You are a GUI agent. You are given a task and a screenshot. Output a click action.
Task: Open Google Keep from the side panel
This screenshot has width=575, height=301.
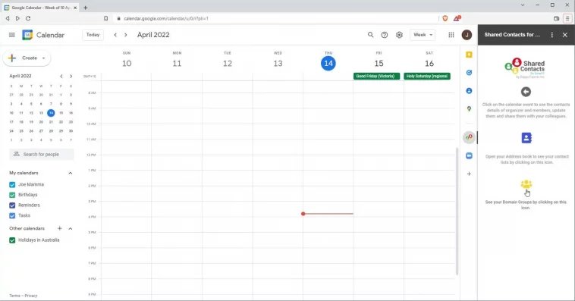(x=469, y=55)
